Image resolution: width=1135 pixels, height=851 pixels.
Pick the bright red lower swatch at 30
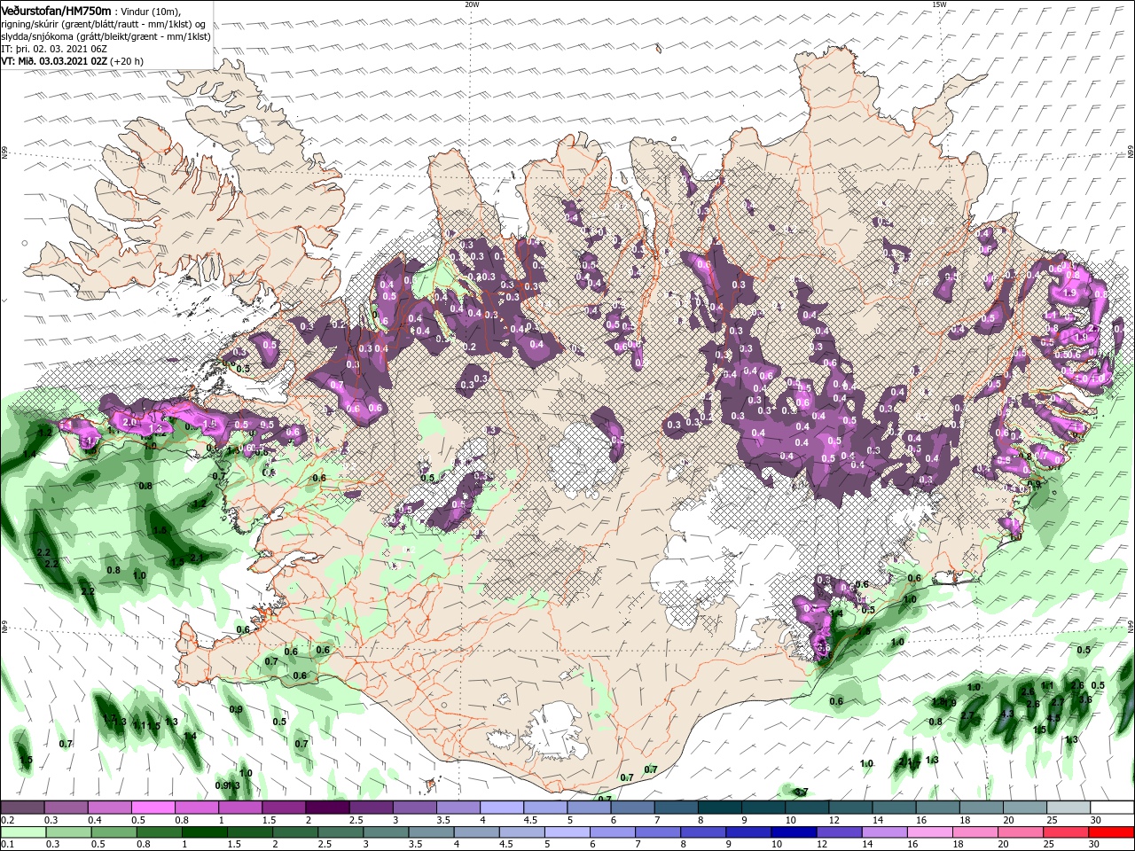coord(1110,832)
